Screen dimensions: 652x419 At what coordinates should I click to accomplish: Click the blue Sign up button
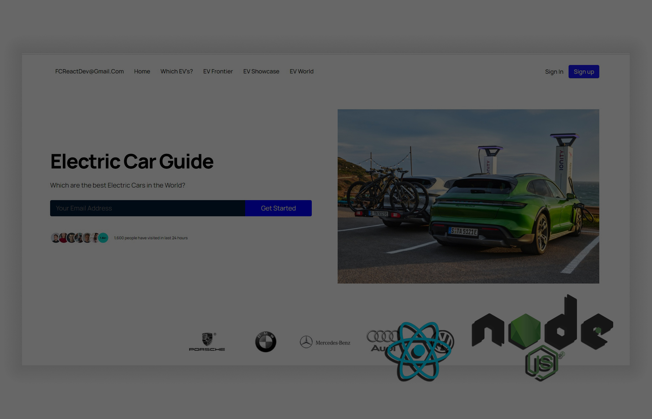click(584, 72)
